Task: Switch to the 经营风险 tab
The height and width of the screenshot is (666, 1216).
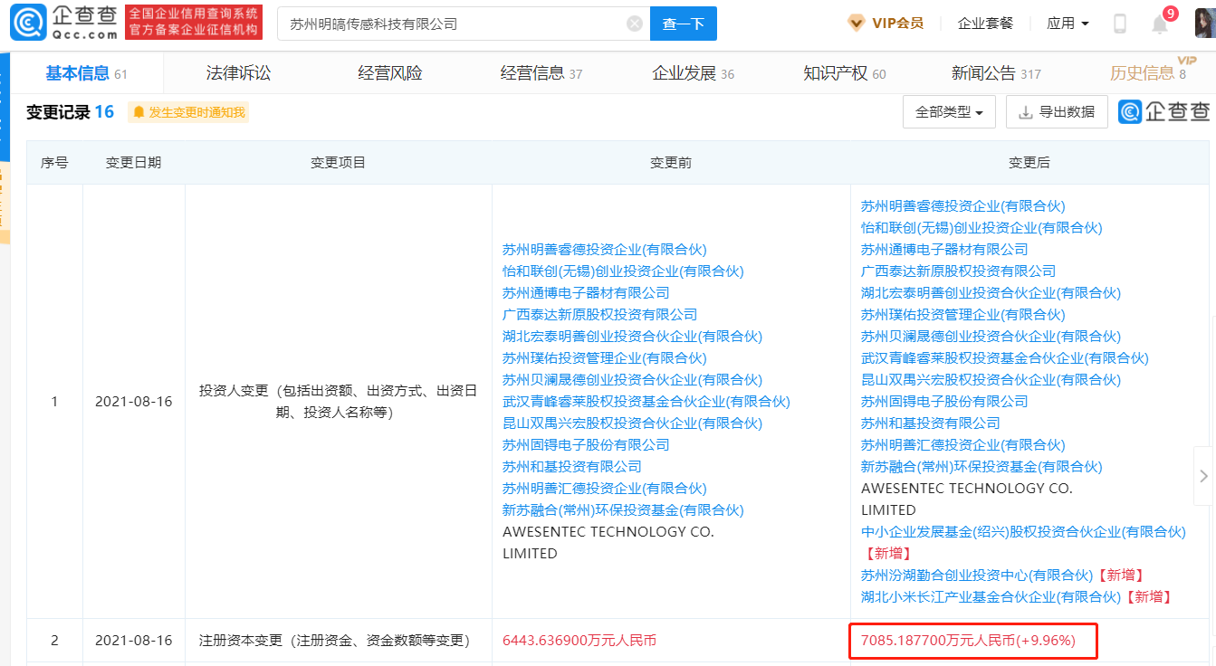Action: (390, 73)
